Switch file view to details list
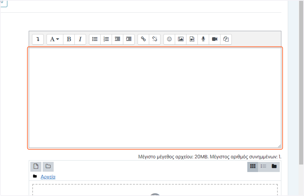Image resolution: width=304 pixels, height=196 pixels. (263, 167)
